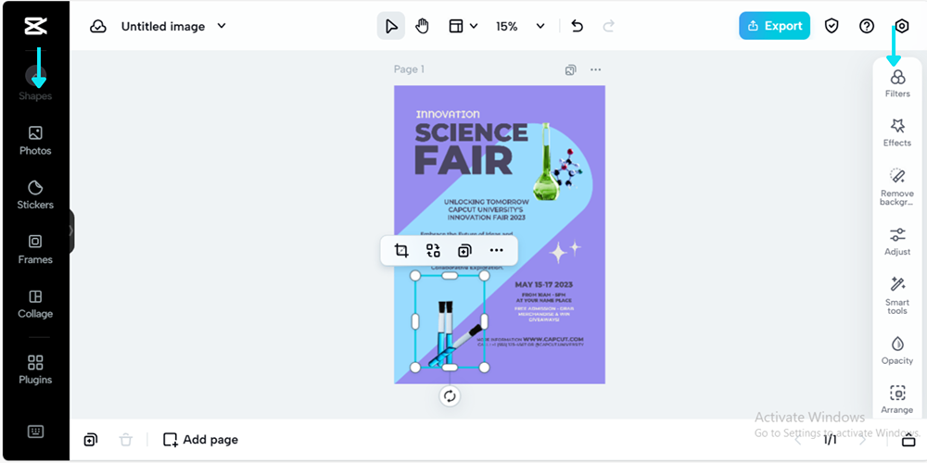Duplicate page icon in bottom bar
This screenshot has height=463, width=927.
(x=91, y=439)
